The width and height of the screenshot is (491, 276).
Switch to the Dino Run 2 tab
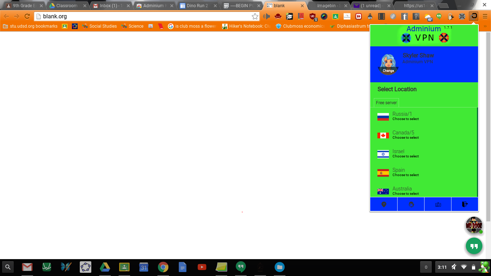tap(197, 6)
